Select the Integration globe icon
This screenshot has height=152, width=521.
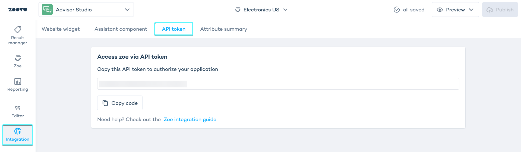[18, 131]
